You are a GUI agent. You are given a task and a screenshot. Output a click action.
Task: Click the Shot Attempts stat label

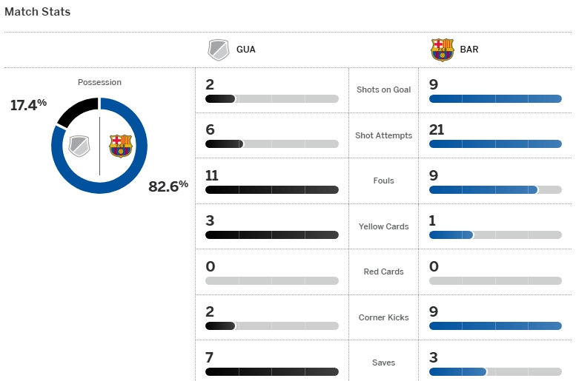coord(383,135)
